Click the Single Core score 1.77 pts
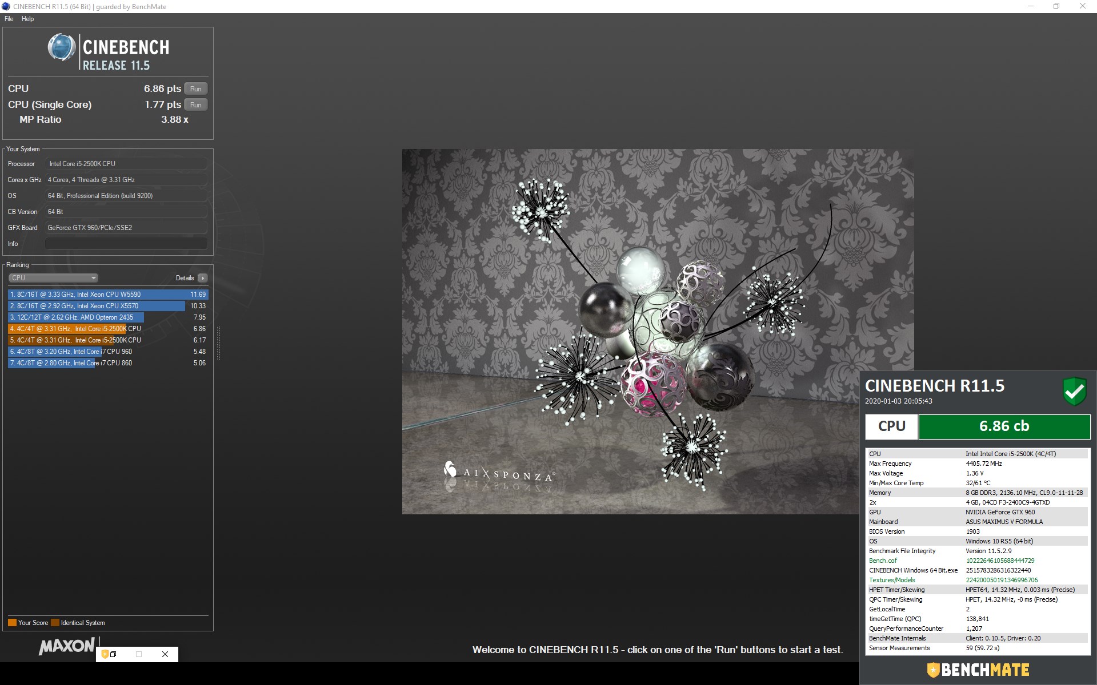 coord(162,104)
